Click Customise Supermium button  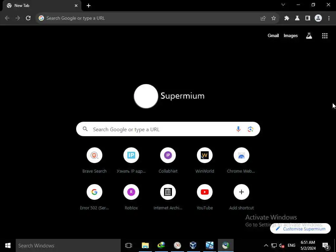(x=301, y=229)
